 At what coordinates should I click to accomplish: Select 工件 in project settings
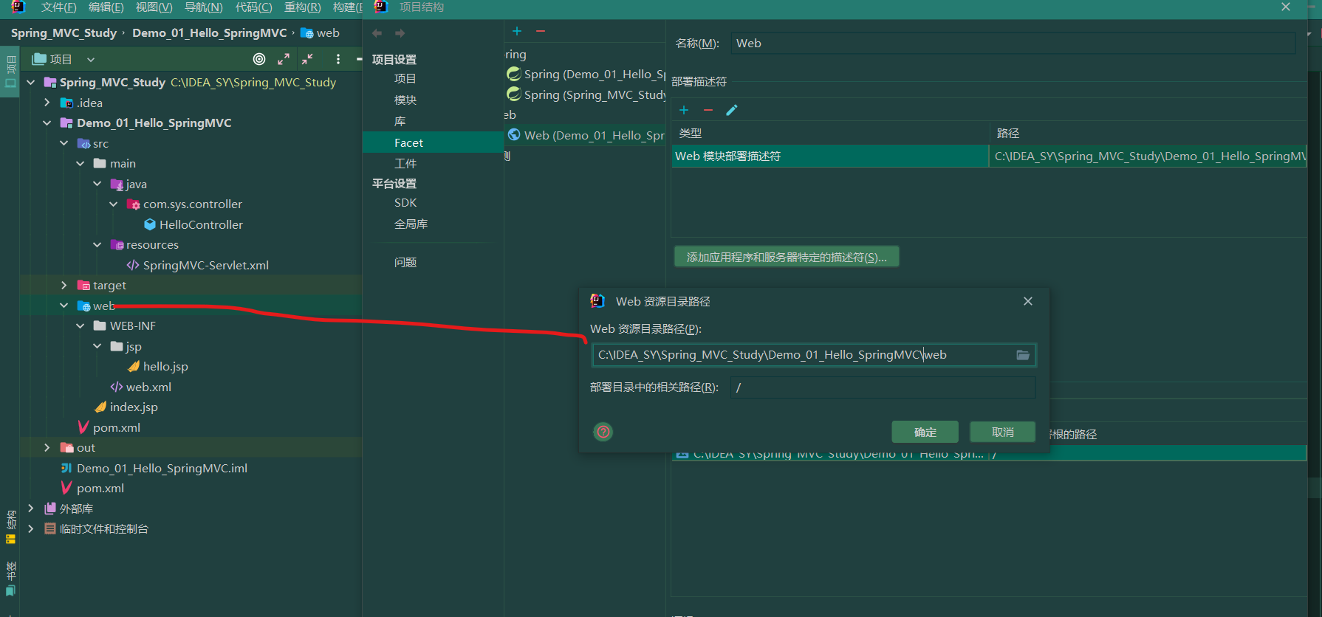click(405, 163)
